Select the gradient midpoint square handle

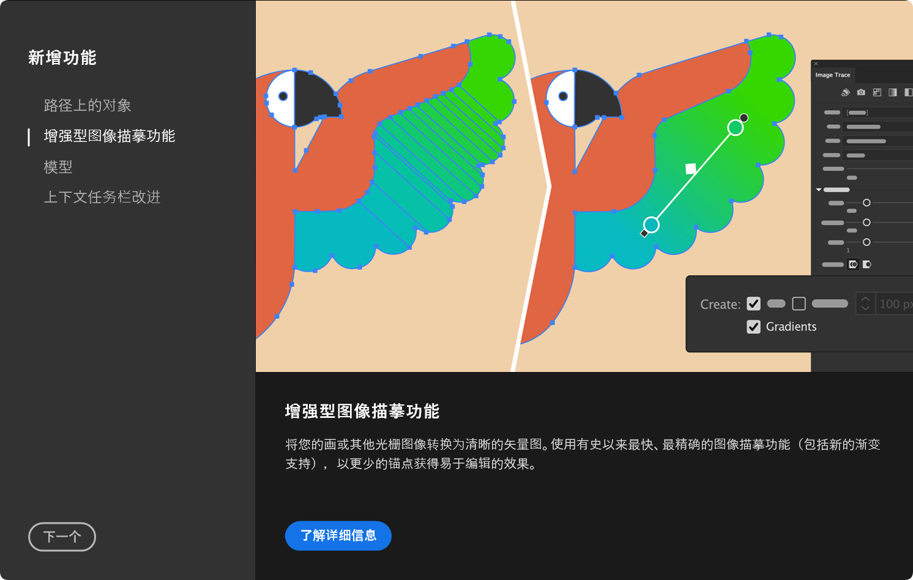691,168
